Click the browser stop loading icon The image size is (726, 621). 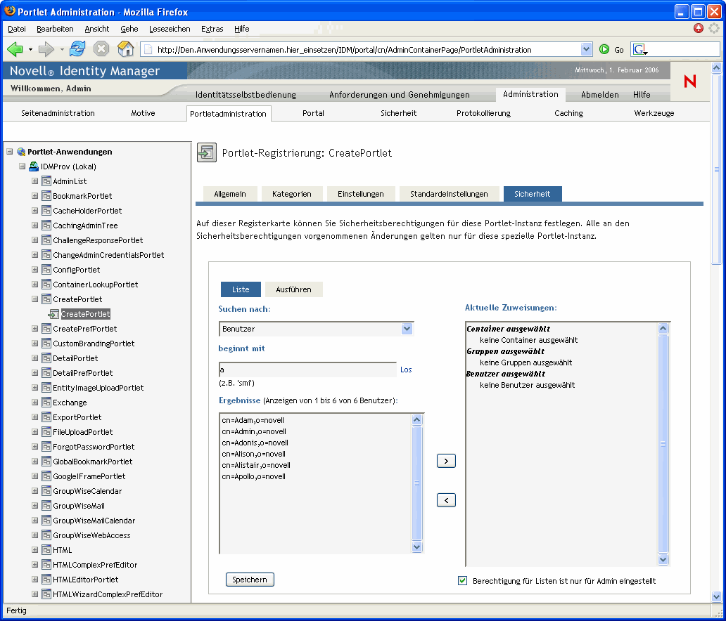(x=101, y=49)
